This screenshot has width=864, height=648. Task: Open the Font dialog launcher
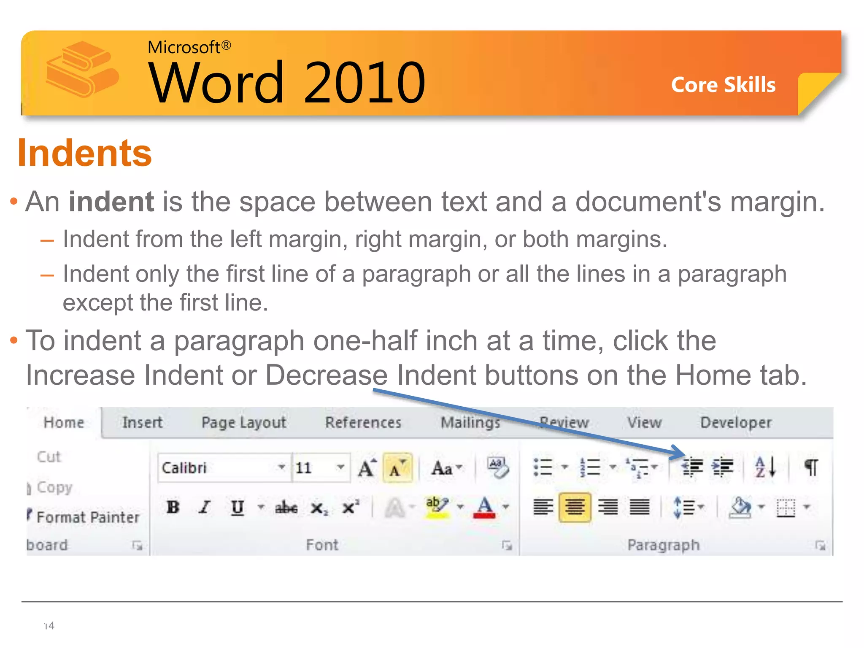tap(507, 545)
